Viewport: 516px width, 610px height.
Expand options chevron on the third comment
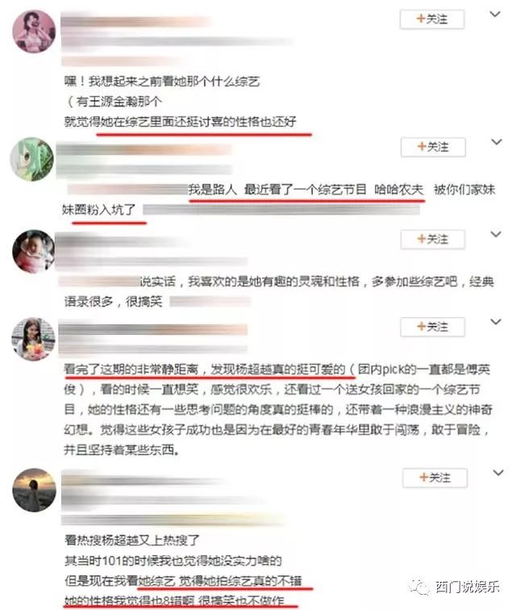(496, 234)
